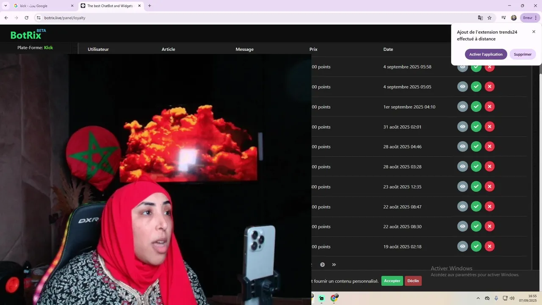View details of 28 août 2025 04:46 request
The height and width of the screenshot is (305, 542).
[x=462, y=146]
